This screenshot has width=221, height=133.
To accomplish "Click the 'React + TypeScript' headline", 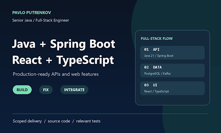I will (63, 60).
